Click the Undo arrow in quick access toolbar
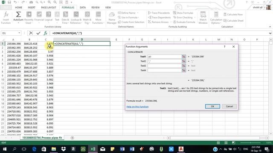Screen dimensions: 273x153 tap(15, 2)
